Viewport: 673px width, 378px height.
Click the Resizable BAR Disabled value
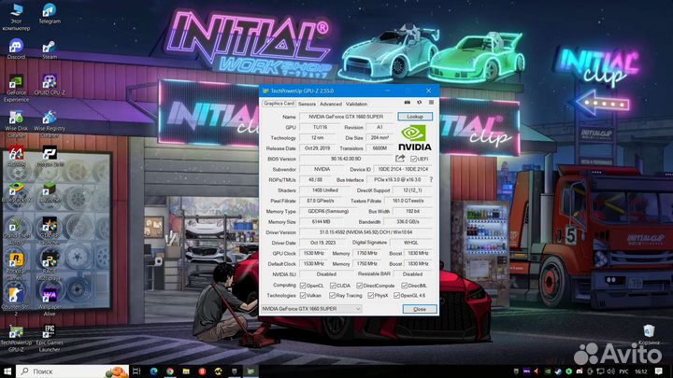pos(412,274)
